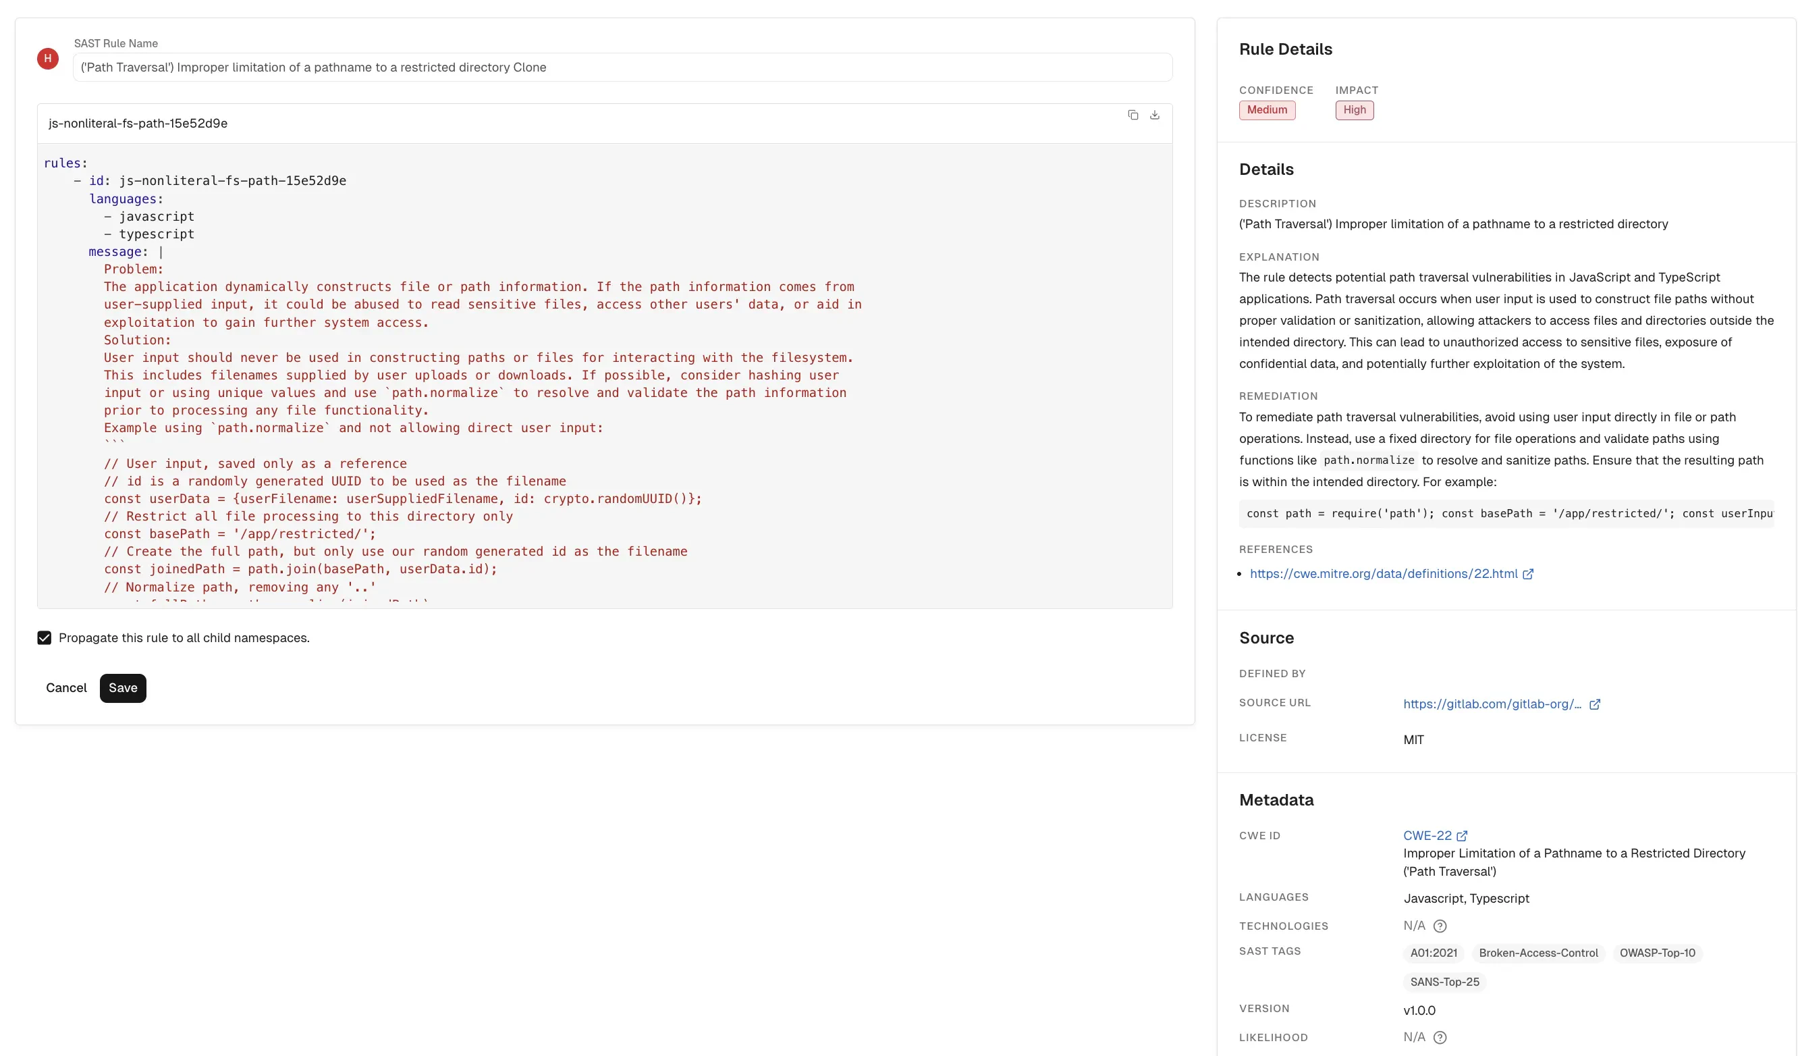Screen dimensions: 1798x1056
Task: Click the inline path.normalize code snippet
Action: (x=1369, y=460)
